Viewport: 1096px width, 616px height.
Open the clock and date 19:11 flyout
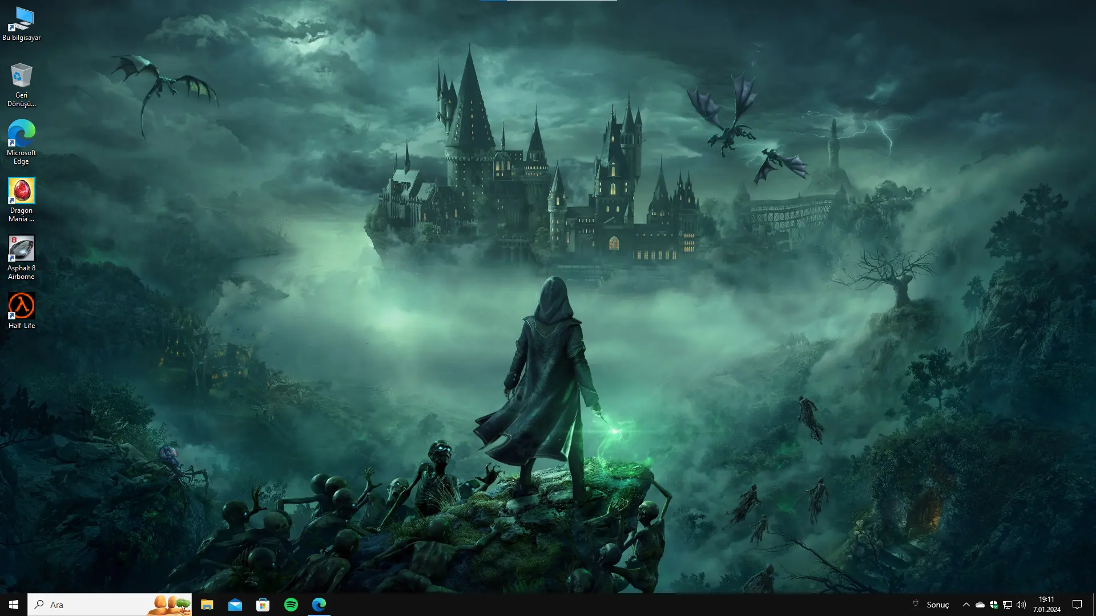pos(1046,605)
